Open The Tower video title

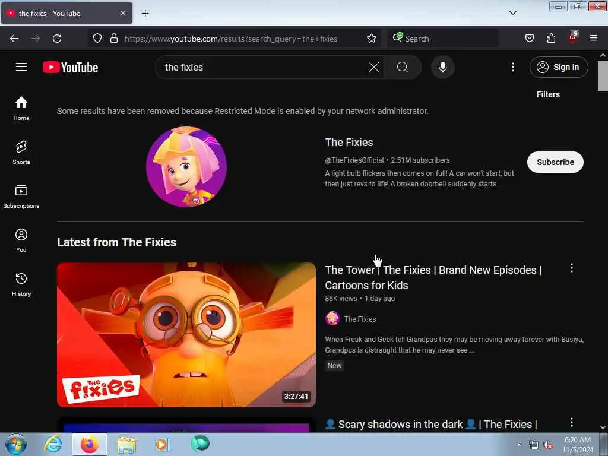pos(433,278)
